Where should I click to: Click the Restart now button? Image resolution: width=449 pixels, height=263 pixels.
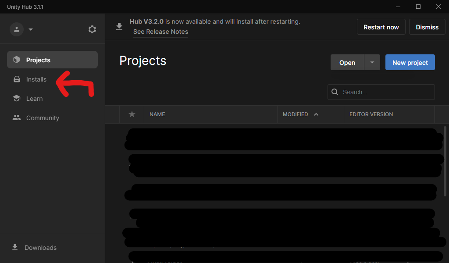(x=381, y=27)
